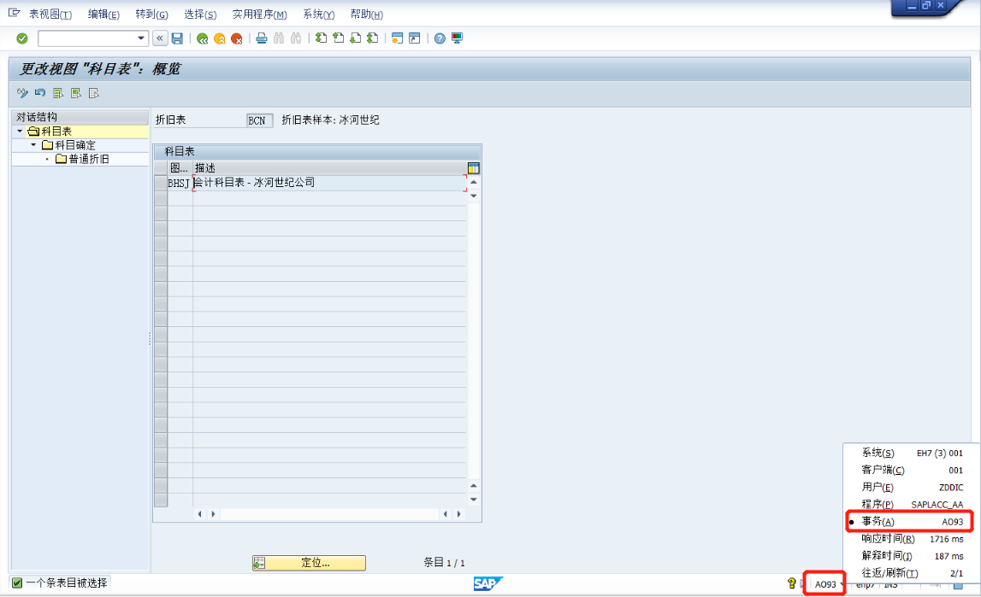The width and height of the screenshot is (981, 597).
Task: Click the SAP logo in status bar
Action: pos(488,583)
